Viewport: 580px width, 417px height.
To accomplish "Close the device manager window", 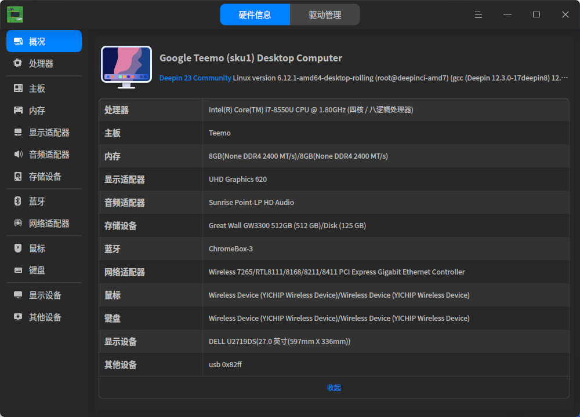I will (x=565, y=14).
